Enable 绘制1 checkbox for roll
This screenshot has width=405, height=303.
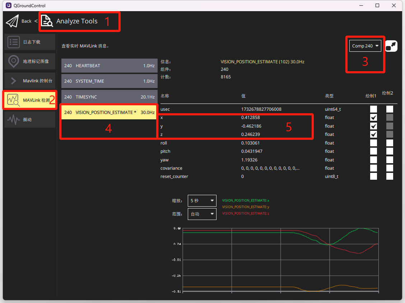click(373, 143)
